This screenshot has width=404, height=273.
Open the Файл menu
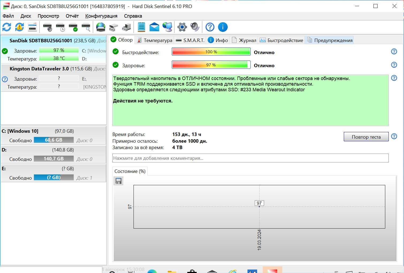tap(8, 16)
